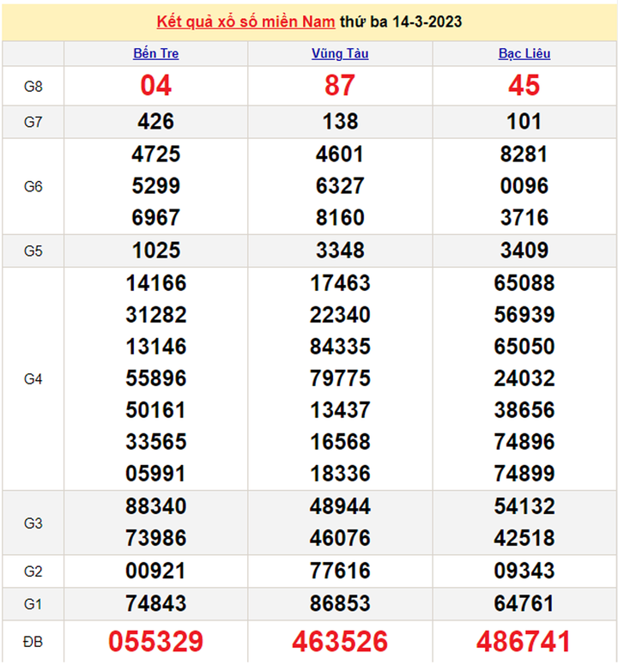
Task: Open the Bến Tre province link
Action: [x=156, y=53]
